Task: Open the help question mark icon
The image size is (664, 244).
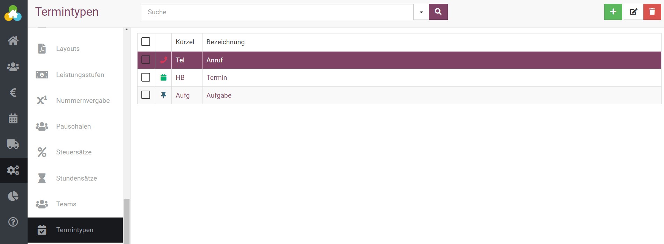Action: pos(13,222)
